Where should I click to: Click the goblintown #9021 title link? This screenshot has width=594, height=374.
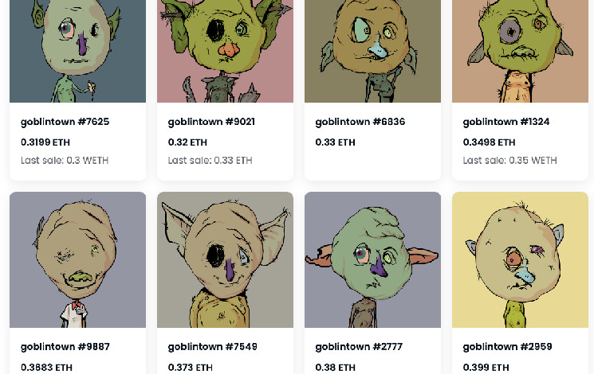pos(211,122)
